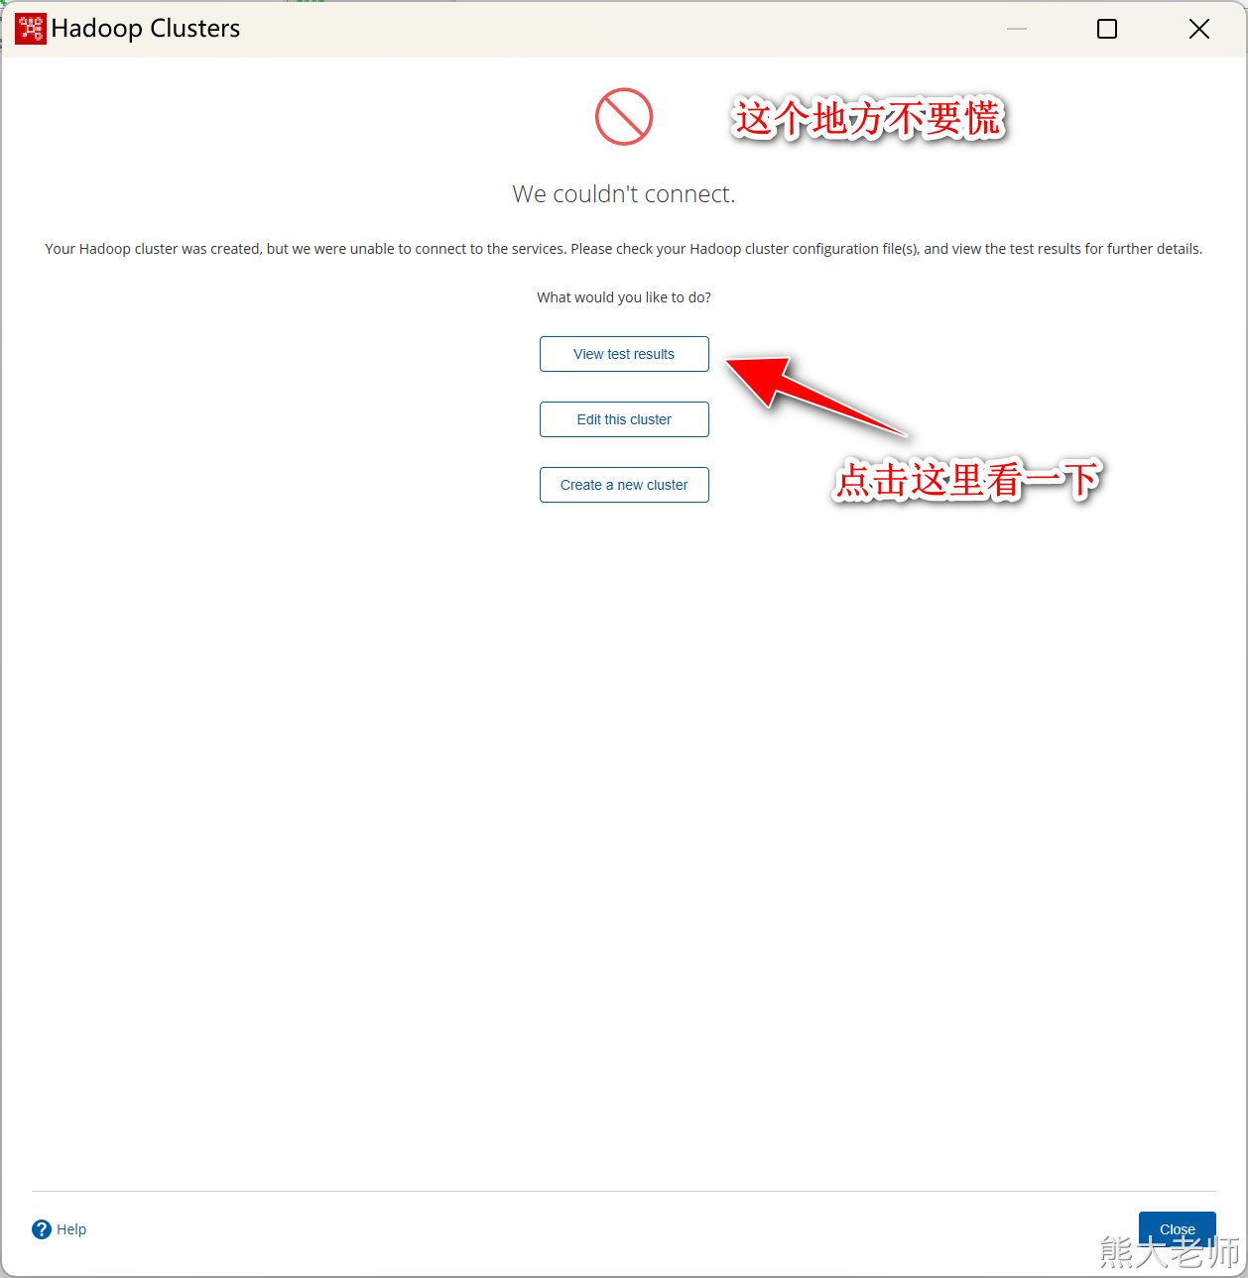Minimize the Hadoop Clusters window
The image size is (1248, 1278).
(x=1017, y=29)
